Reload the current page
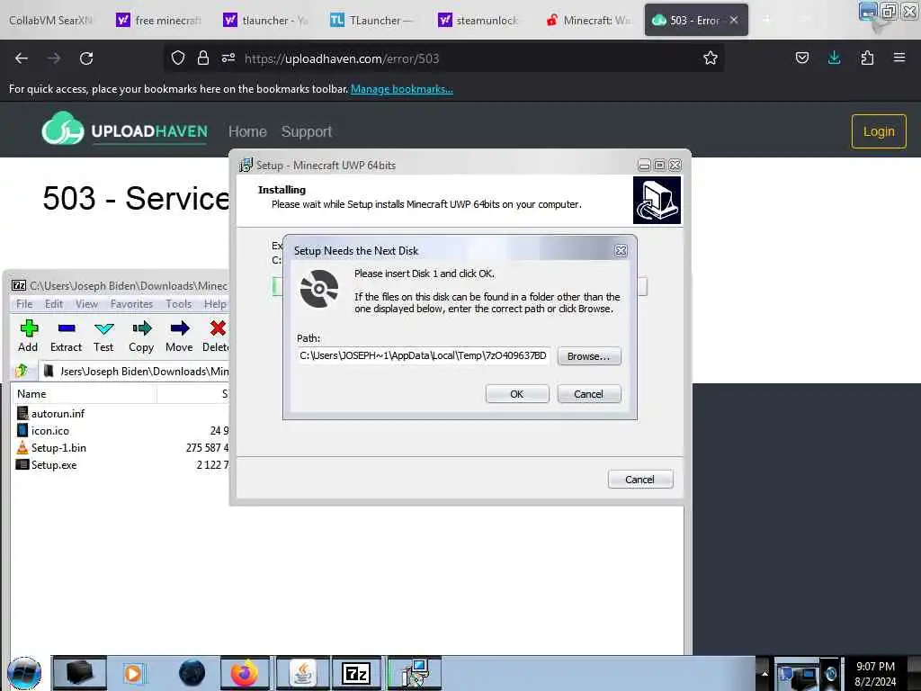This screenshot has width=921, height=691. click(86, 58)
